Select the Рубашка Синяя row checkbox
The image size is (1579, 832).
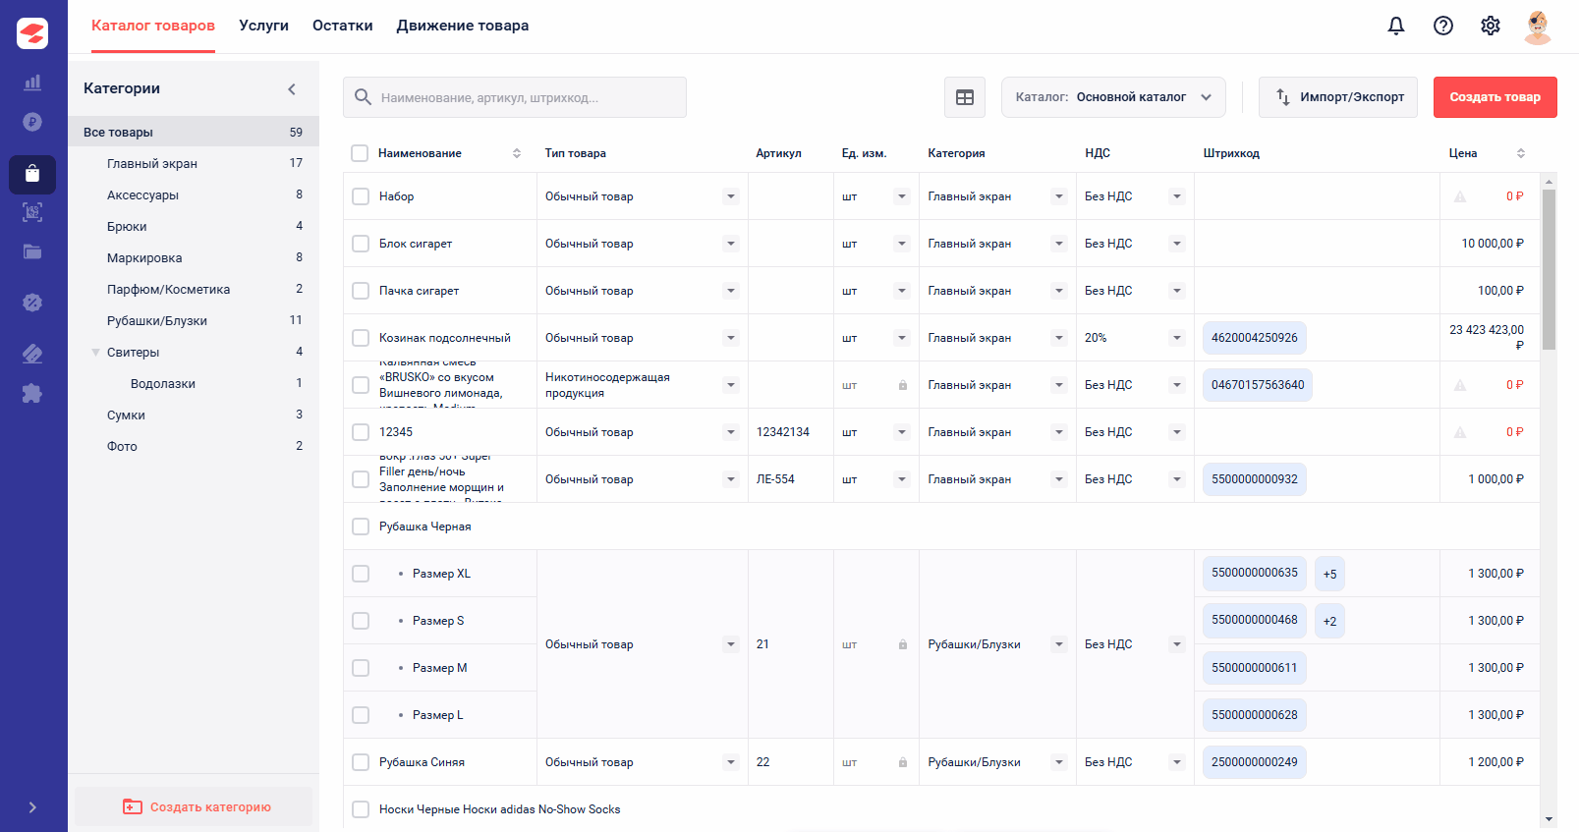point(361,762)
